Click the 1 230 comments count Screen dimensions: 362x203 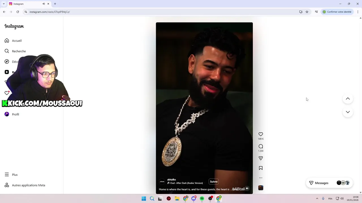[261, 151]
